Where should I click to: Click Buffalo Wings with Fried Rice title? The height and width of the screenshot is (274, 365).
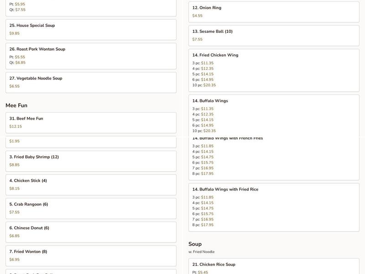tap(225, 190)
